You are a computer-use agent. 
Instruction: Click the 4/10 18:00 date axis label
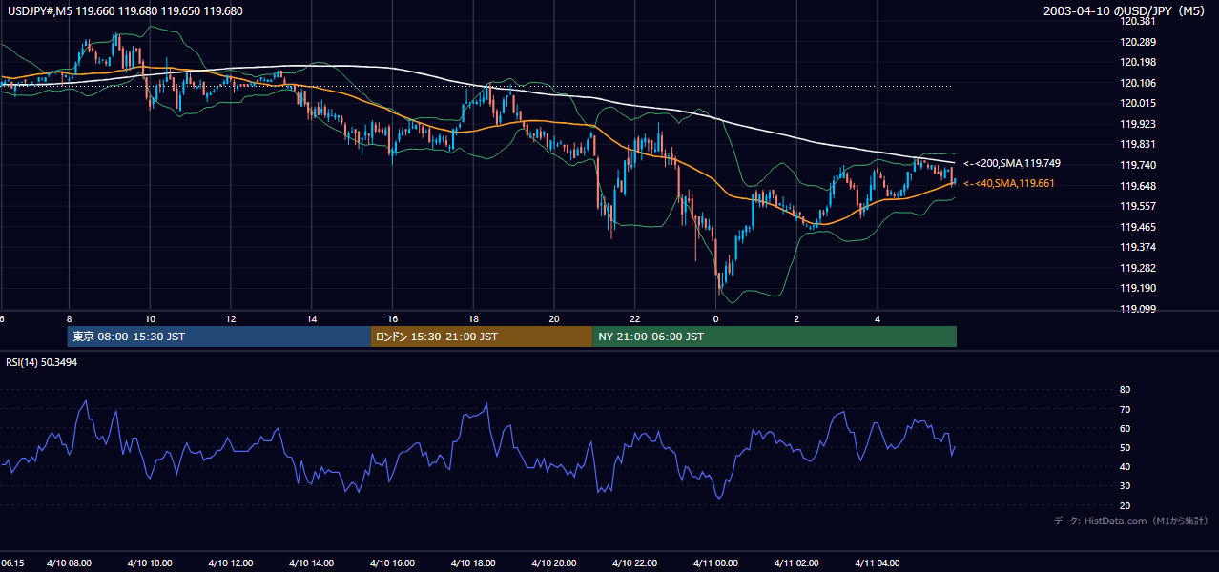coord(473,562)
